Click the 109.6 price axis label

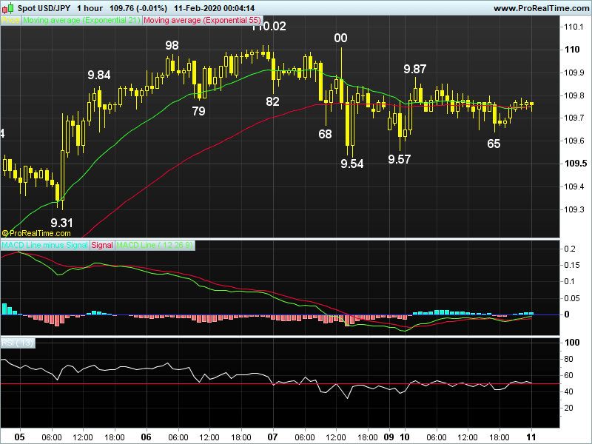(574, 141)
